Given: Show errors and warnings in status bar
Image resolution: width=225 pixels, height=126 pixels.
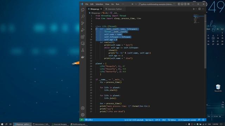Looking at the screenshot, I should click(x=89, y=120).
